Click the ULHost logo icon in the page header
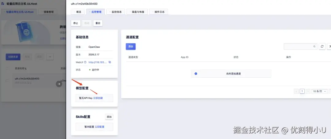Image resolution: width=331 pixels, height=139 pixels. click(3, 4)
